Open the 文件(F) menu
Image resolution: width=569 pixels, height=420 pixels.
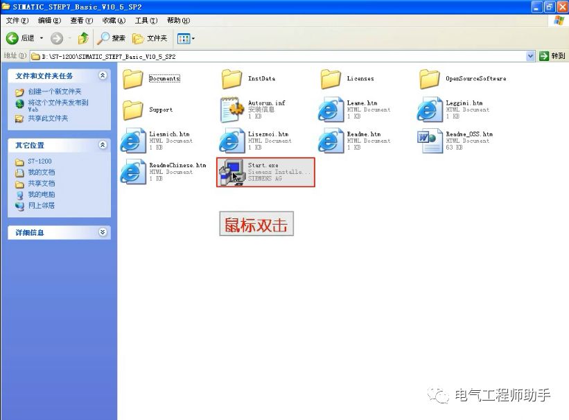(x=17, y=21)
